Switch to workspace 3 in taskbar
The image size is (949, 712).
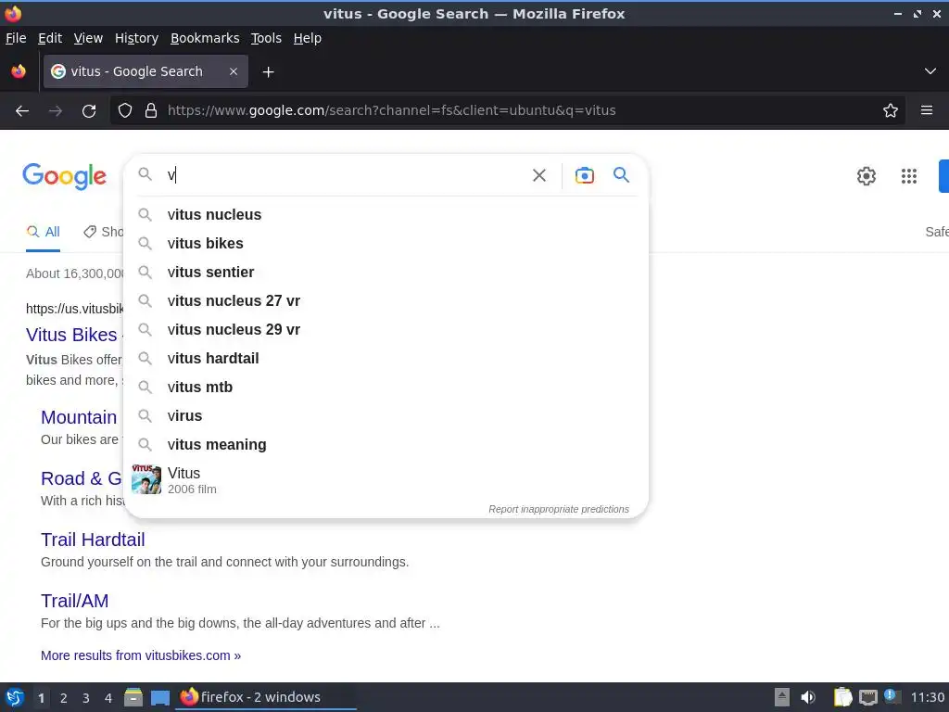86,698
